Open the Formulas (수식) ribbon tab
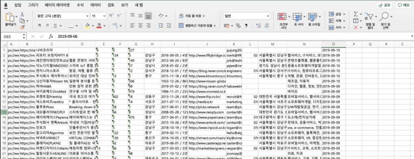The height and width of the screenshot is (159, 414). coord(80,5)
